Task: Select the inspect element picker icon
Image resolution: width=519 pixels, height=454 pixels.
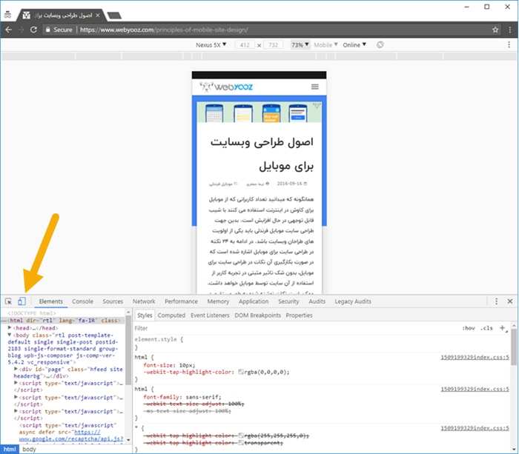Action: pyautogui.click(x=8, y=301)
